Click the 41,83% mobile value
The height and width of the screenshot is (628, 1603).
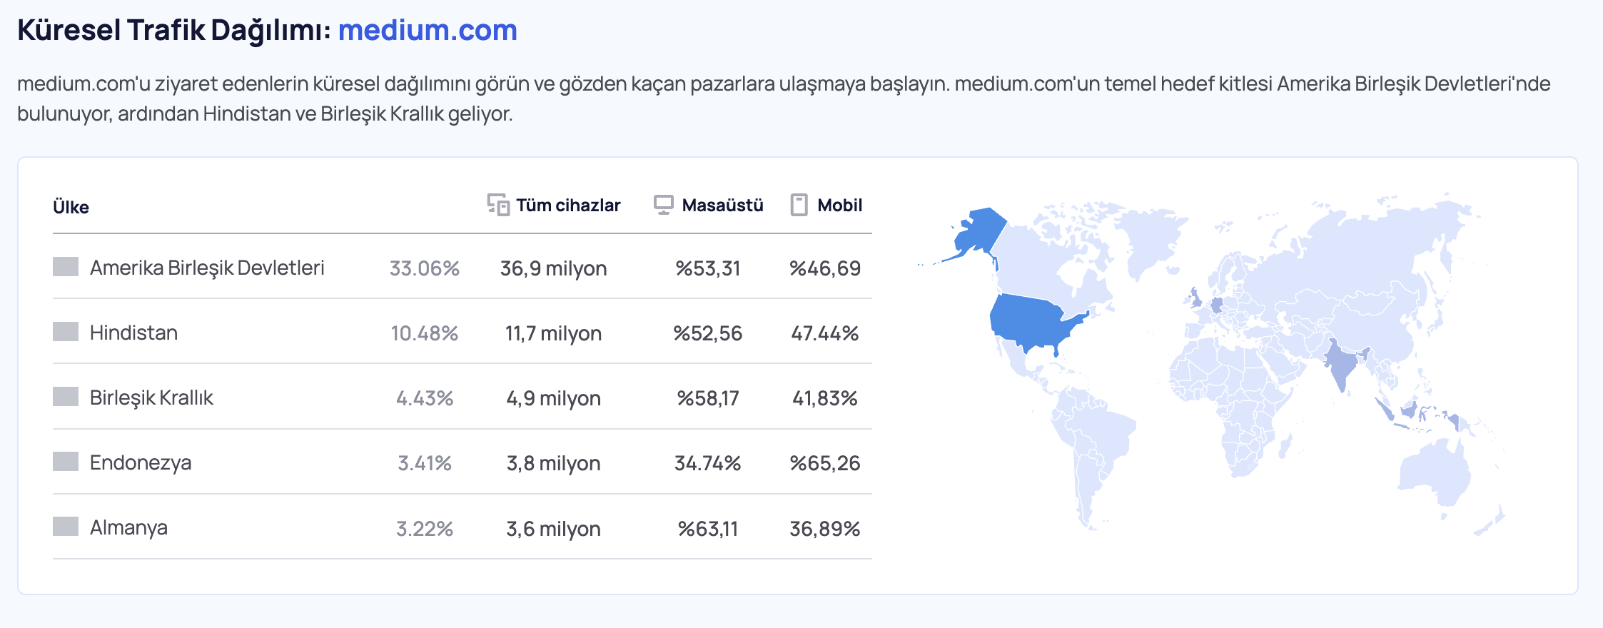tap(825, 398)
